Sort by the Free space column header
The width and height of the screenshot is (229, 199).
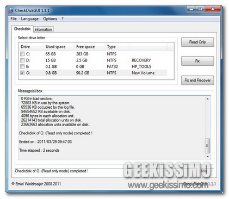pos(89,47)
